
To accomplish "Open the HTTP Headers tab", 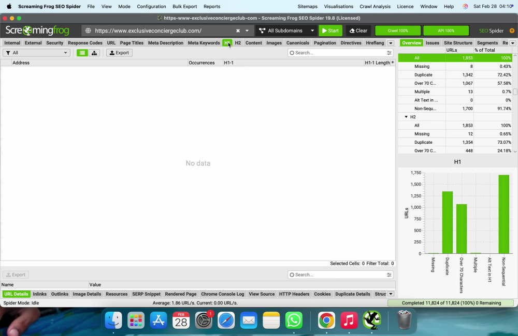I will (294, 294).
